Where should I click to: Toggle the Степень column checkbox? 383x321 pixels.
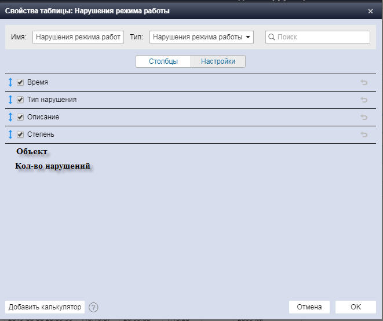[x=20, y=134]
